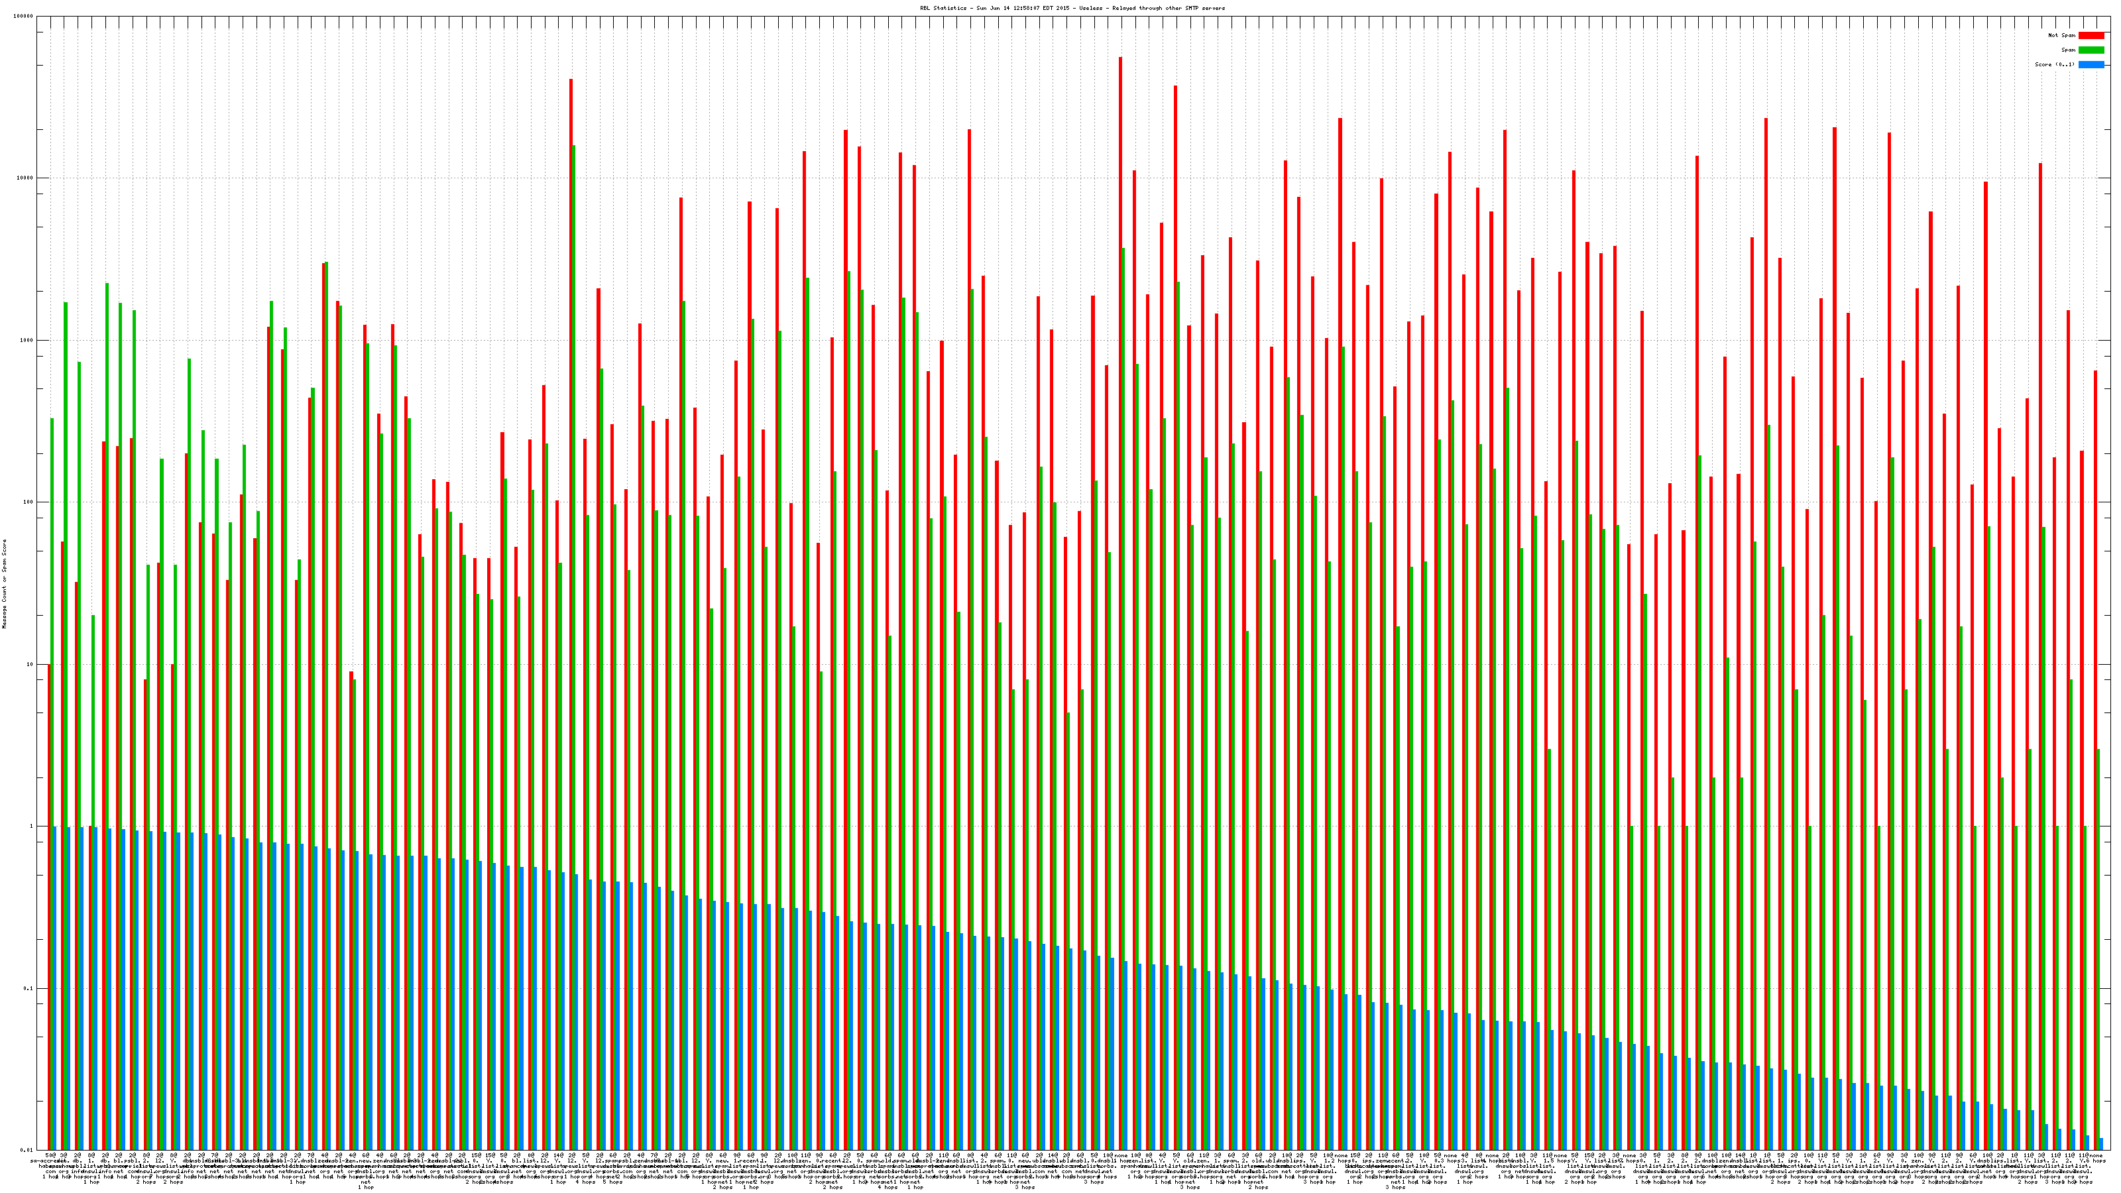Image resolution: width=2121 pixels, height=1193 pixels.
Task: Click the 0.1 y-axis tick label
Action: (29, 988)
